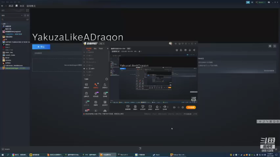280x157 pixels.
Task: Switch library to grid collections view icon
Action: [28, 10]
